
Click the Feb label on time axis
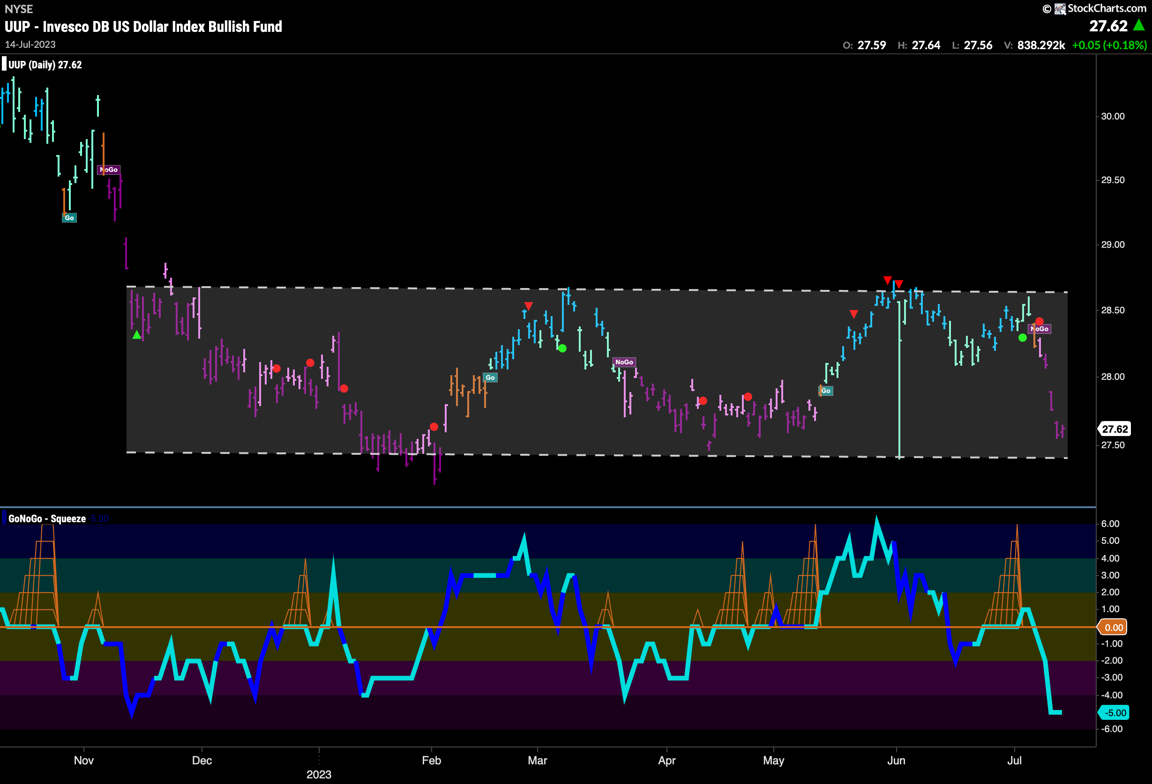431,760
